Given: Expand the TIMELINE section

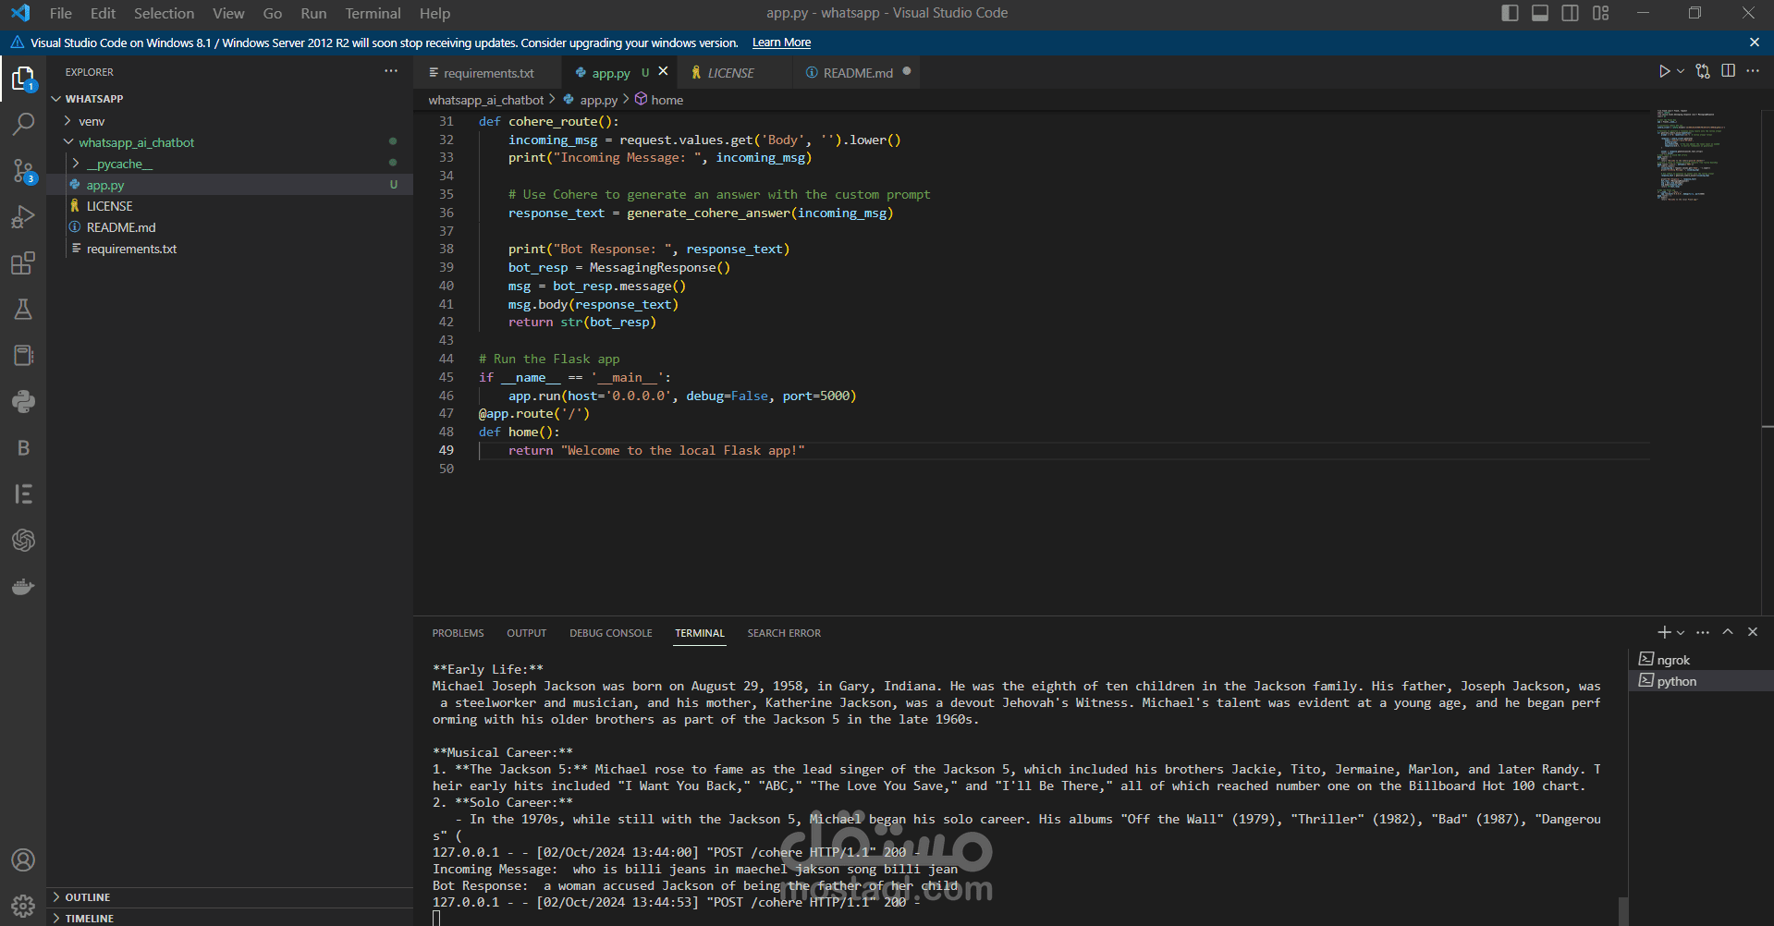Looking at the screenshot, I should tap(229, 918).
